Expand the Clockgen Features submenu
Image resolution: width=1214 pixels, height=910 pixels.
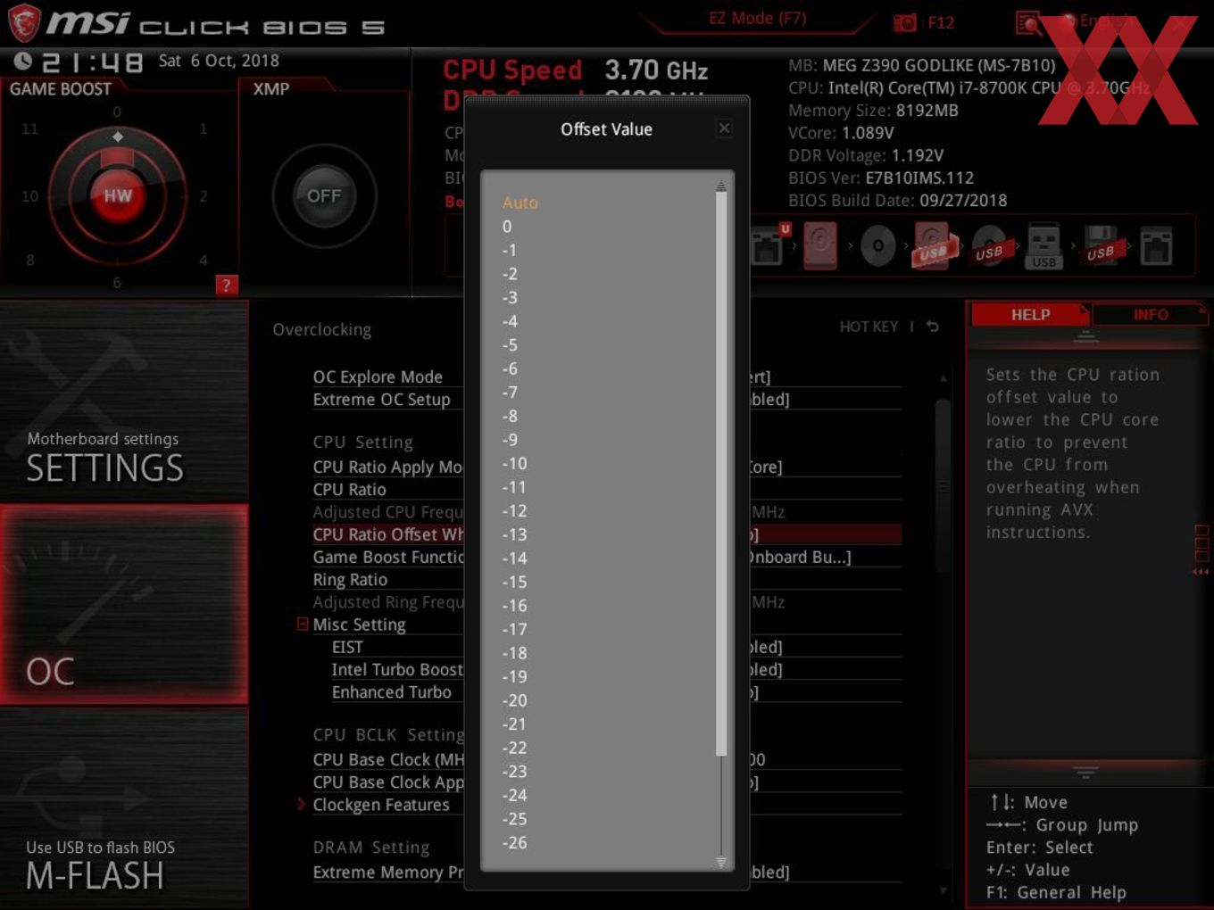coord(302,804)
